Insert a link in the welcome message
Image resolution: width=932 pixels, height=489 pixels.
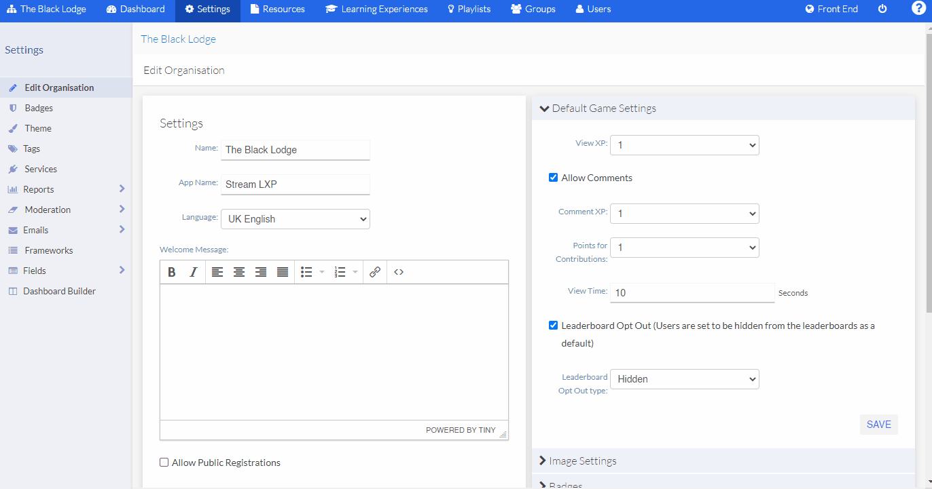click(x=374, y=271)
